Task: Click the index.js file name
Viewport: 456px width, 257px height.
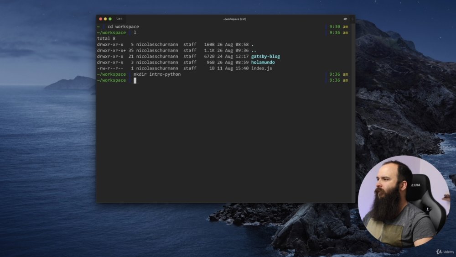Action: pos(261,68)
